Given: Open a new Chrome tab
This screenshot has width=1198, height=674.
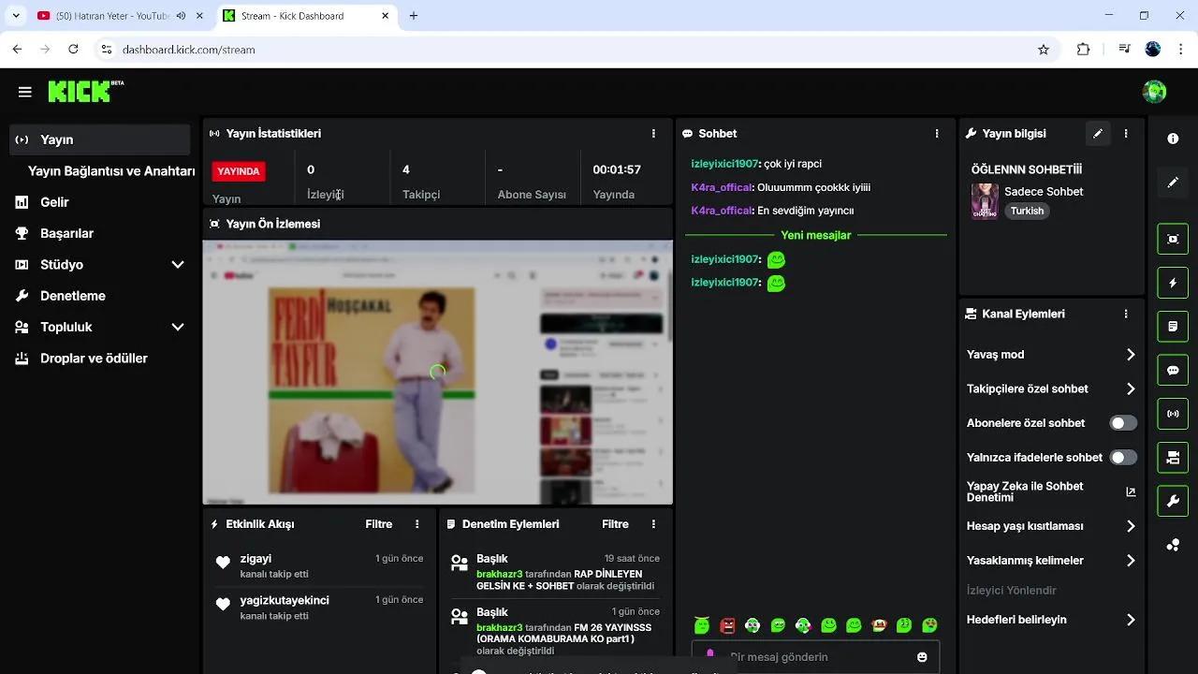Looking at the screenshot, I should click(414, 16).
